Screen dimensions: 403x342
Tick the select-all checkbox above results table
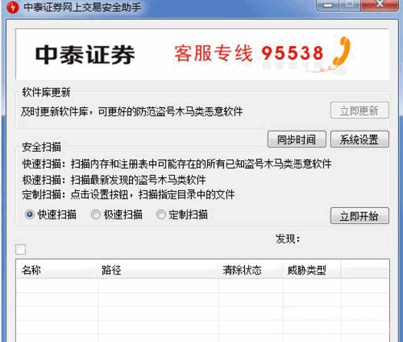coord(21,249)
